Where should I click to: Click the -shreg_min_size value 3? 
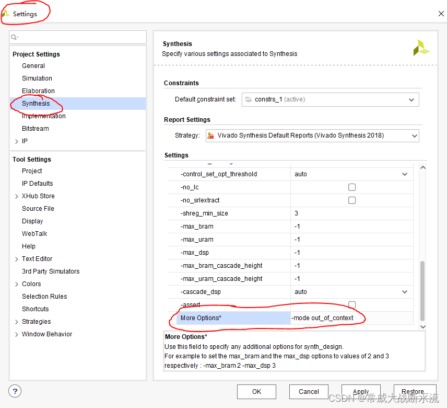point(352,213)
